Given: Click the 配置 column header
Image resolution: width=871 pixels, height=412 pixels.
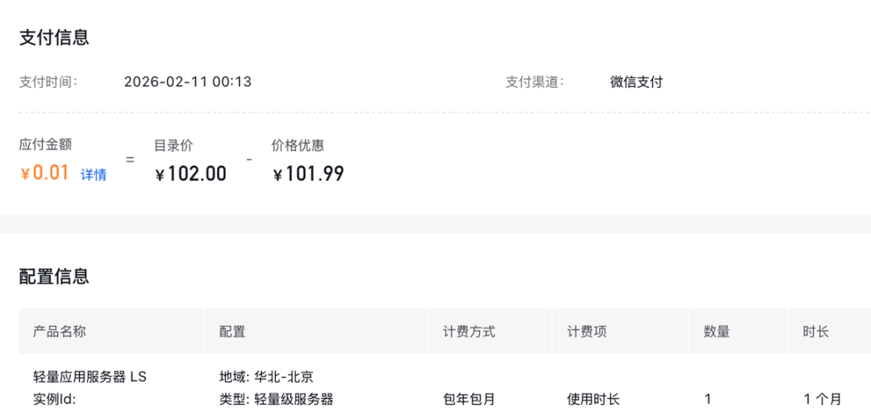Looking at the screenshot, I should click(232, 331).
